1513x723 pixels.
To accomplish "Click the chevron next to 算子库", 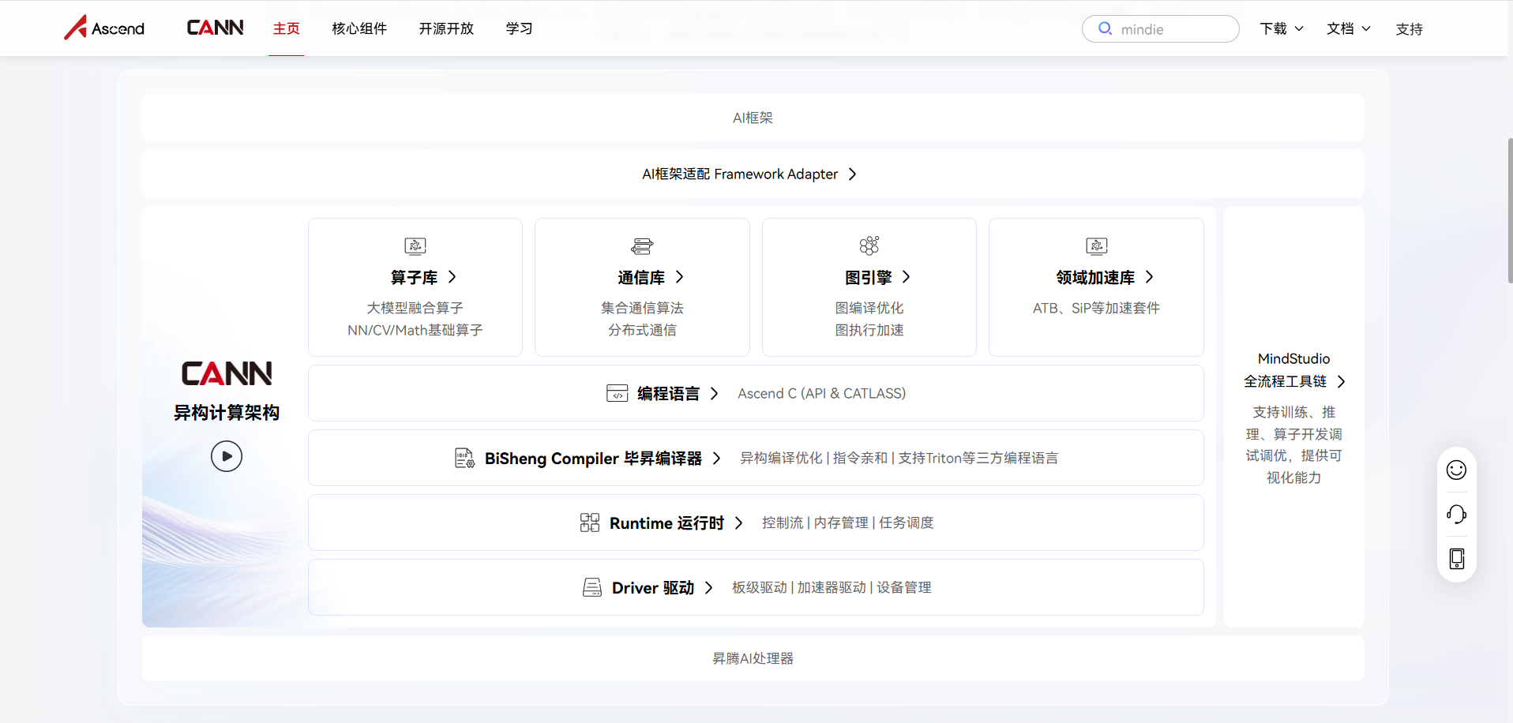I will pyautogui.click(x=452, y=277).
